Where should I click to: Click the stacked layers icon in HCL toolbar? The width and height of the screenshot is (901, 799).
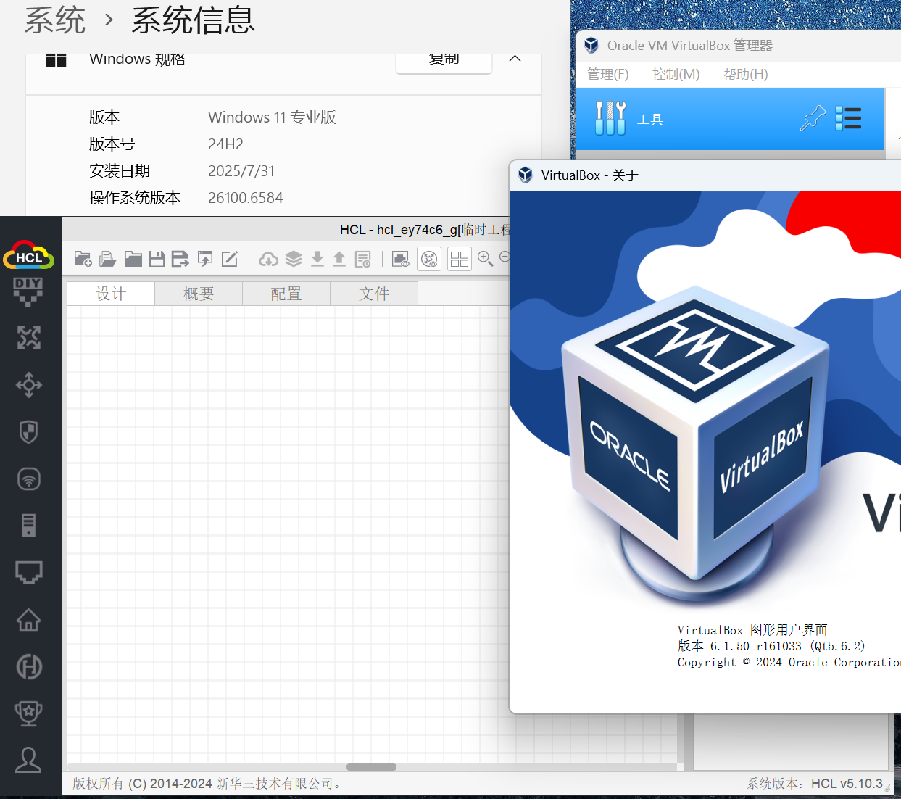coord(294,259)
